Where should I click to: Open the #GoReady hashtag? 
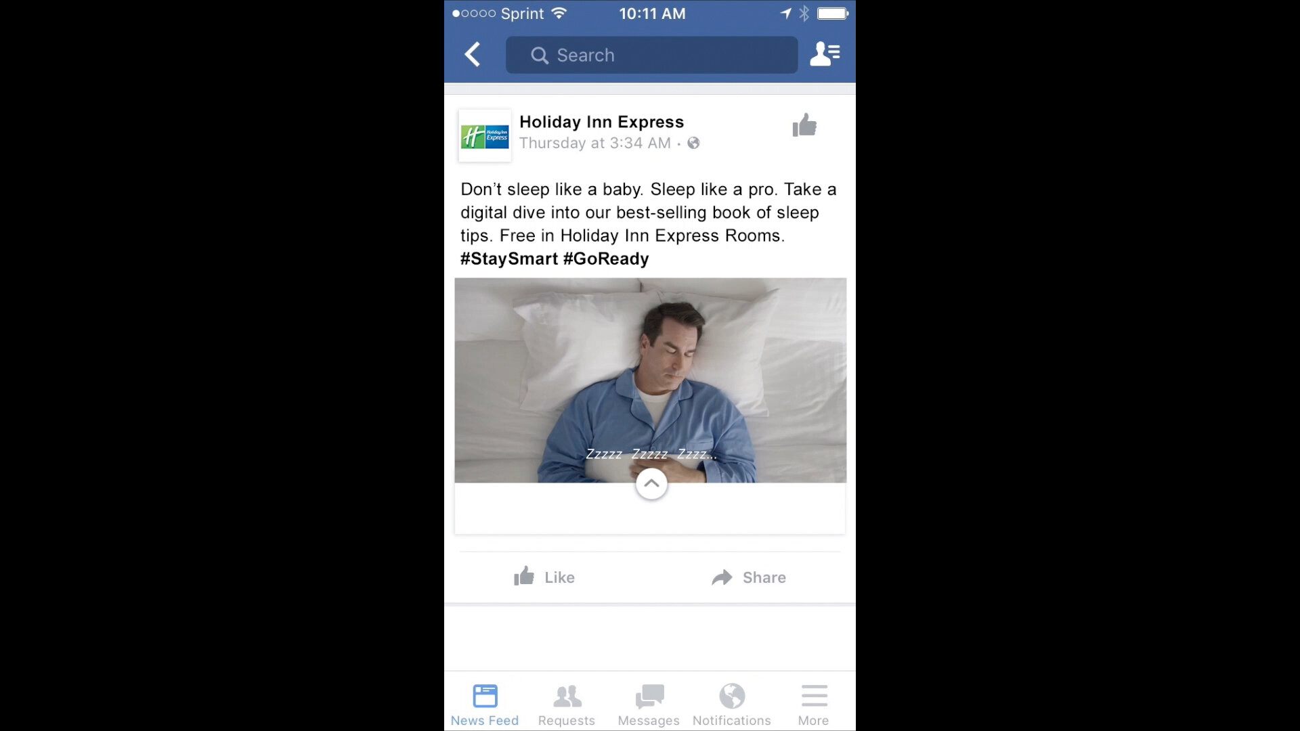pos(606,259)
